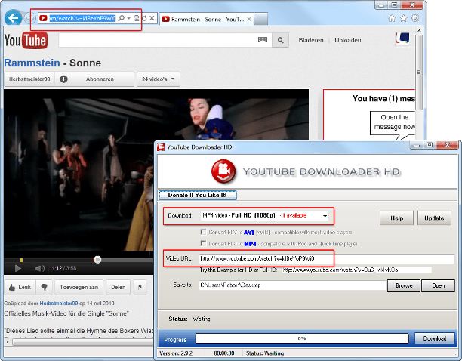Viewport: 462px width, 361px height.
Task: Click Update button in downloader
Action: click(434, 218)
